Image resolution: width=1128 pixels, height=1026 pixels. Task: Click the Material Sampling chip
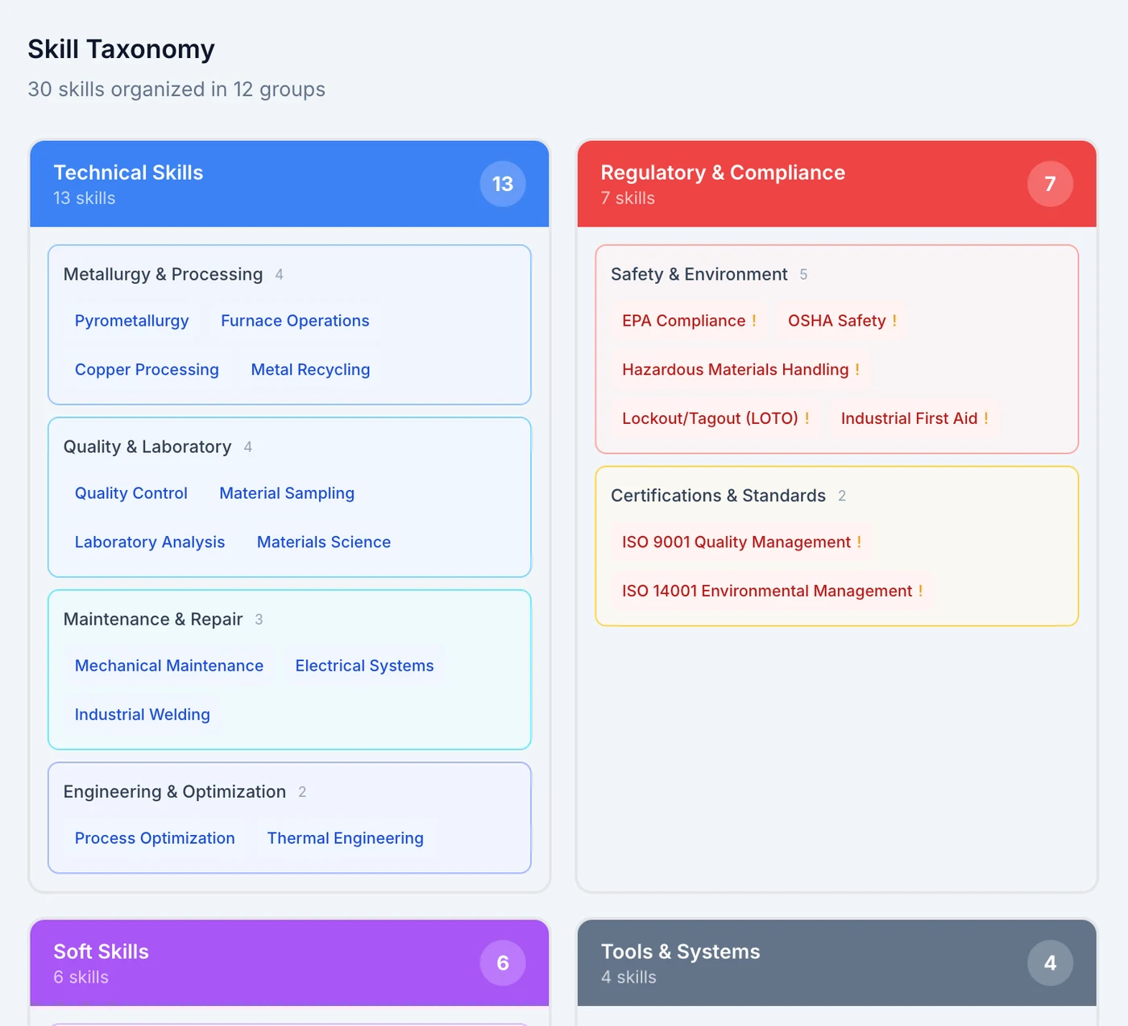click(287, 493)
